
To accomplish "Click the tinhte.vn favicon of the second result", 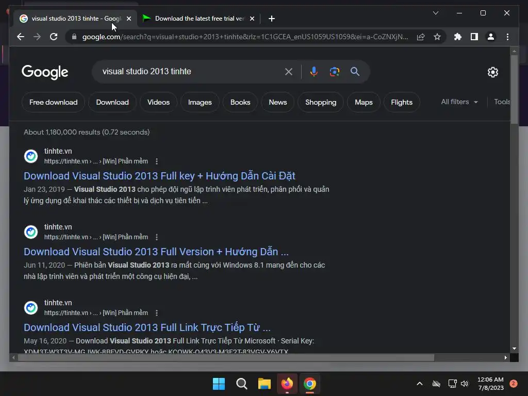I will click(30, 232).
